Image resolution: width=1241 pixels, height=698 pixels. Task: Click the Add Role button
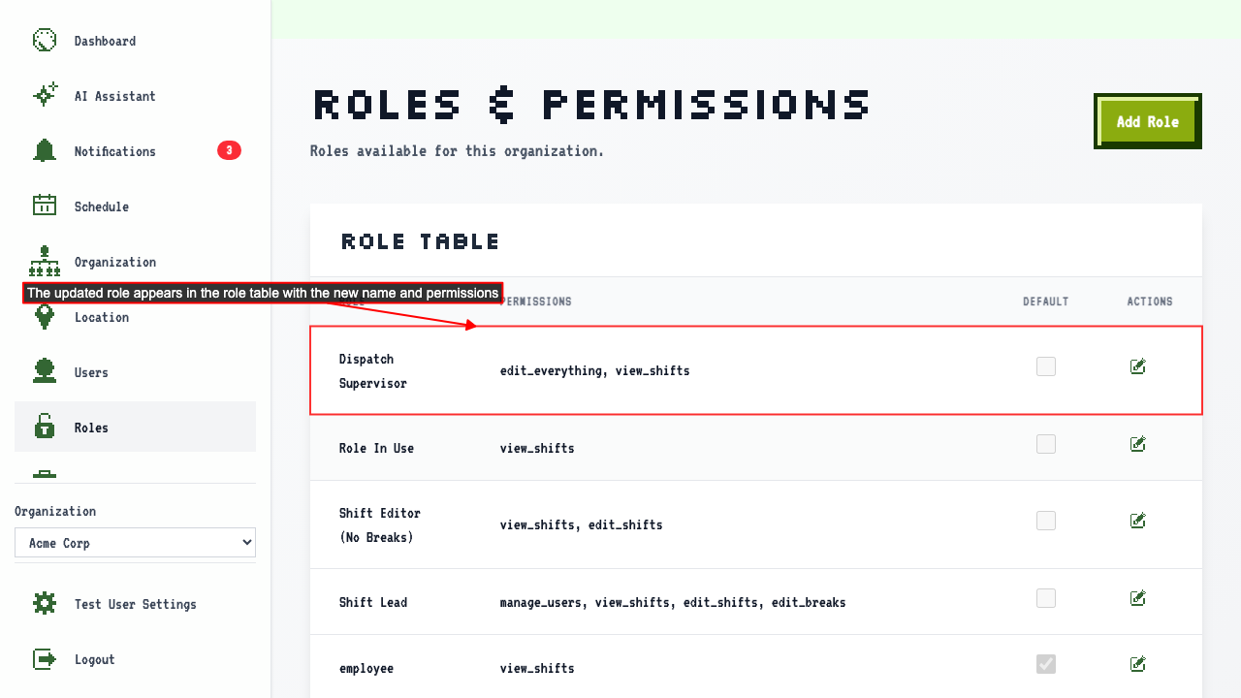1148,121
